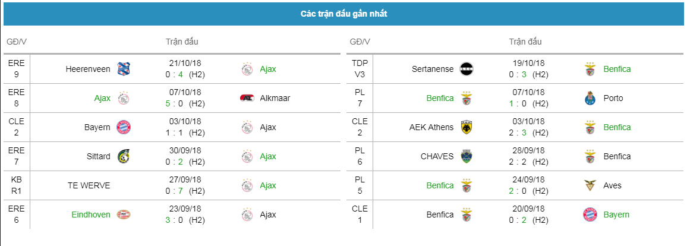
Task: Click the Bayern crest in Benefica 0:2 row
Action: [590, 215]
